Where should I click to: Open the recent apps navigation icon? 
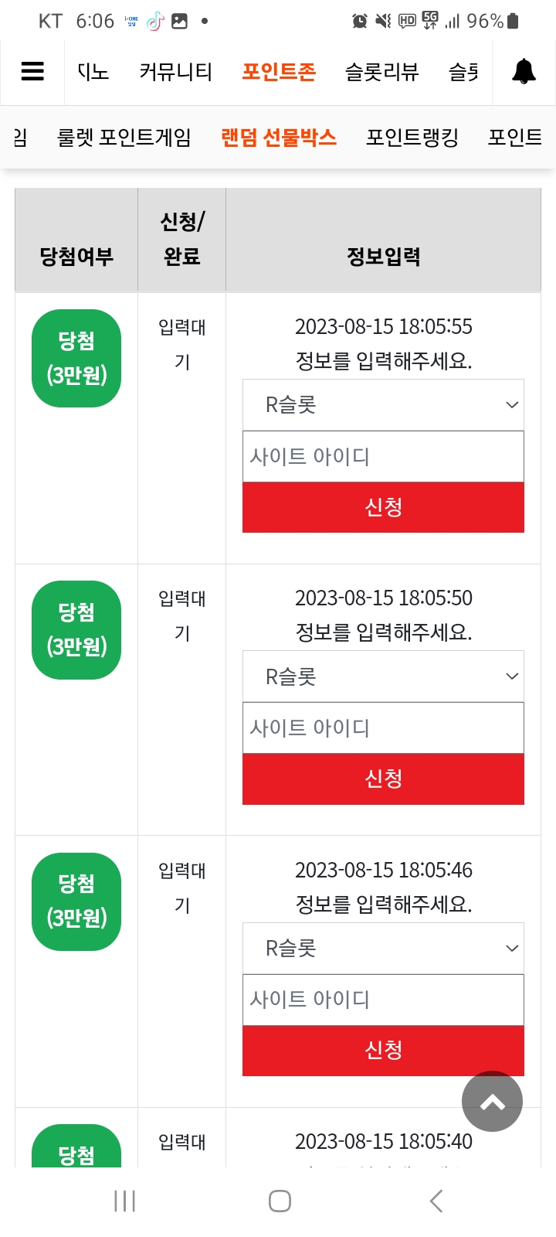[124, 1201]
